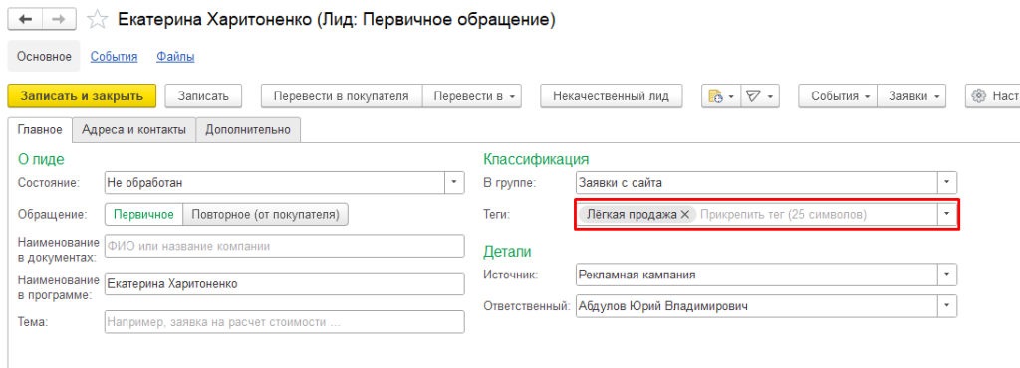This screenshot has height=368, width=1020.
Task: Expand the Теги dropdown arrow
Action: point(947,214)
